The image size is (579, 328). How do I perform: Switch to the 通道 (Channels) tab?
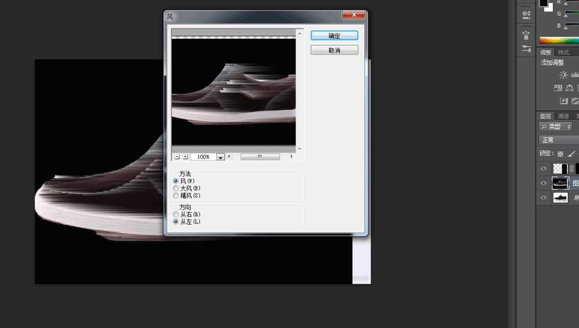tap(563, 116)
